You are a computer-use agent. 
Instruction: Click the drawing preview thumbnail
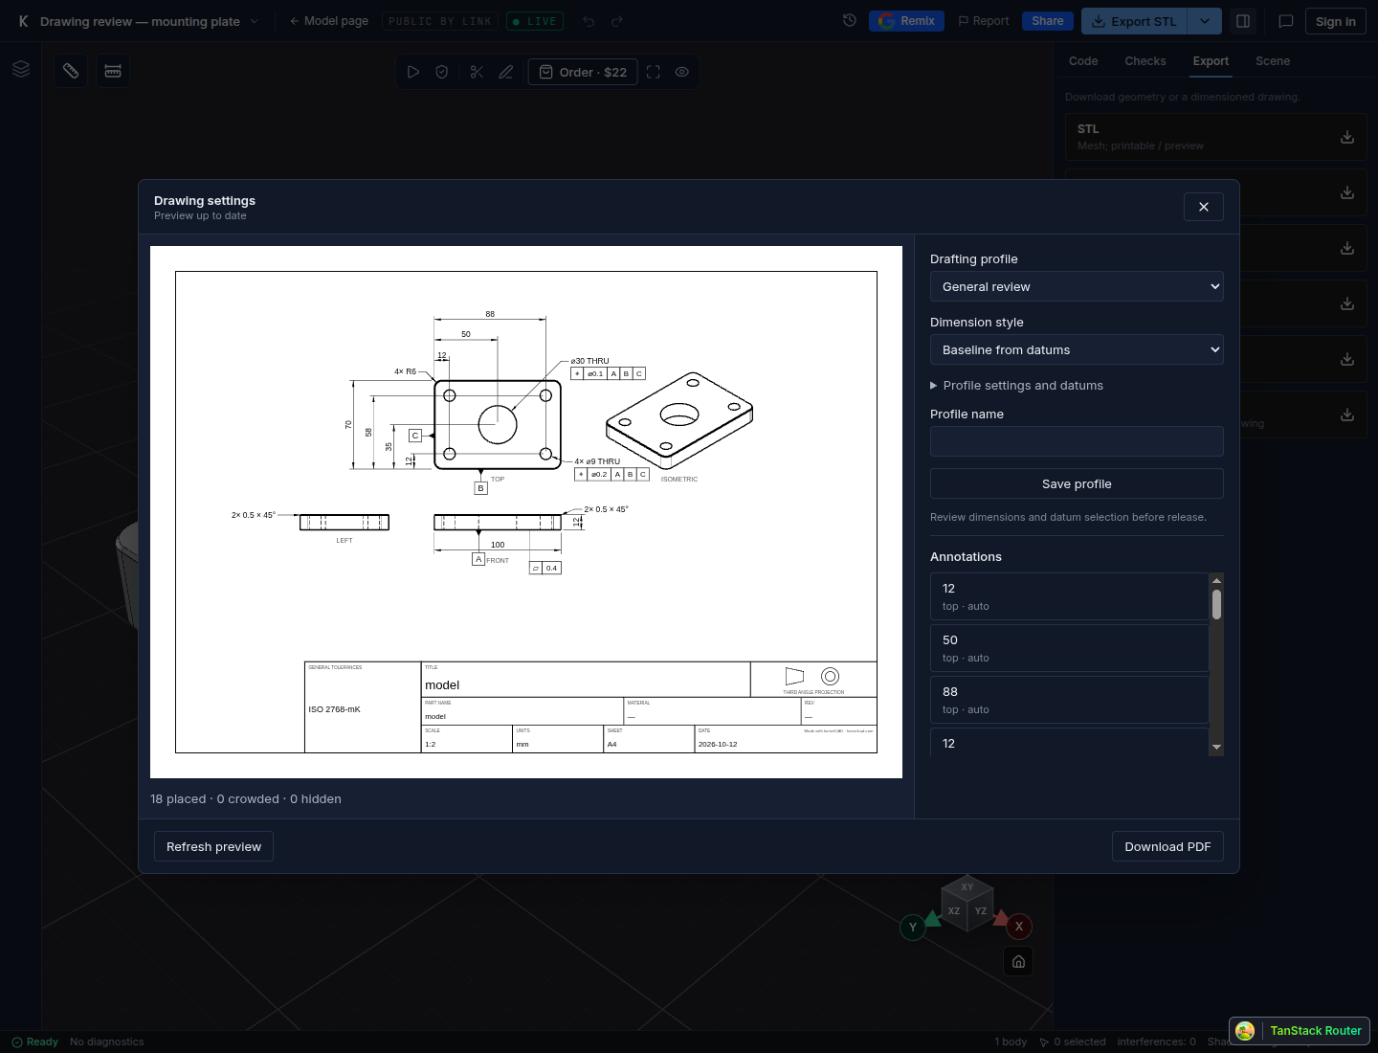coord(526,512)
